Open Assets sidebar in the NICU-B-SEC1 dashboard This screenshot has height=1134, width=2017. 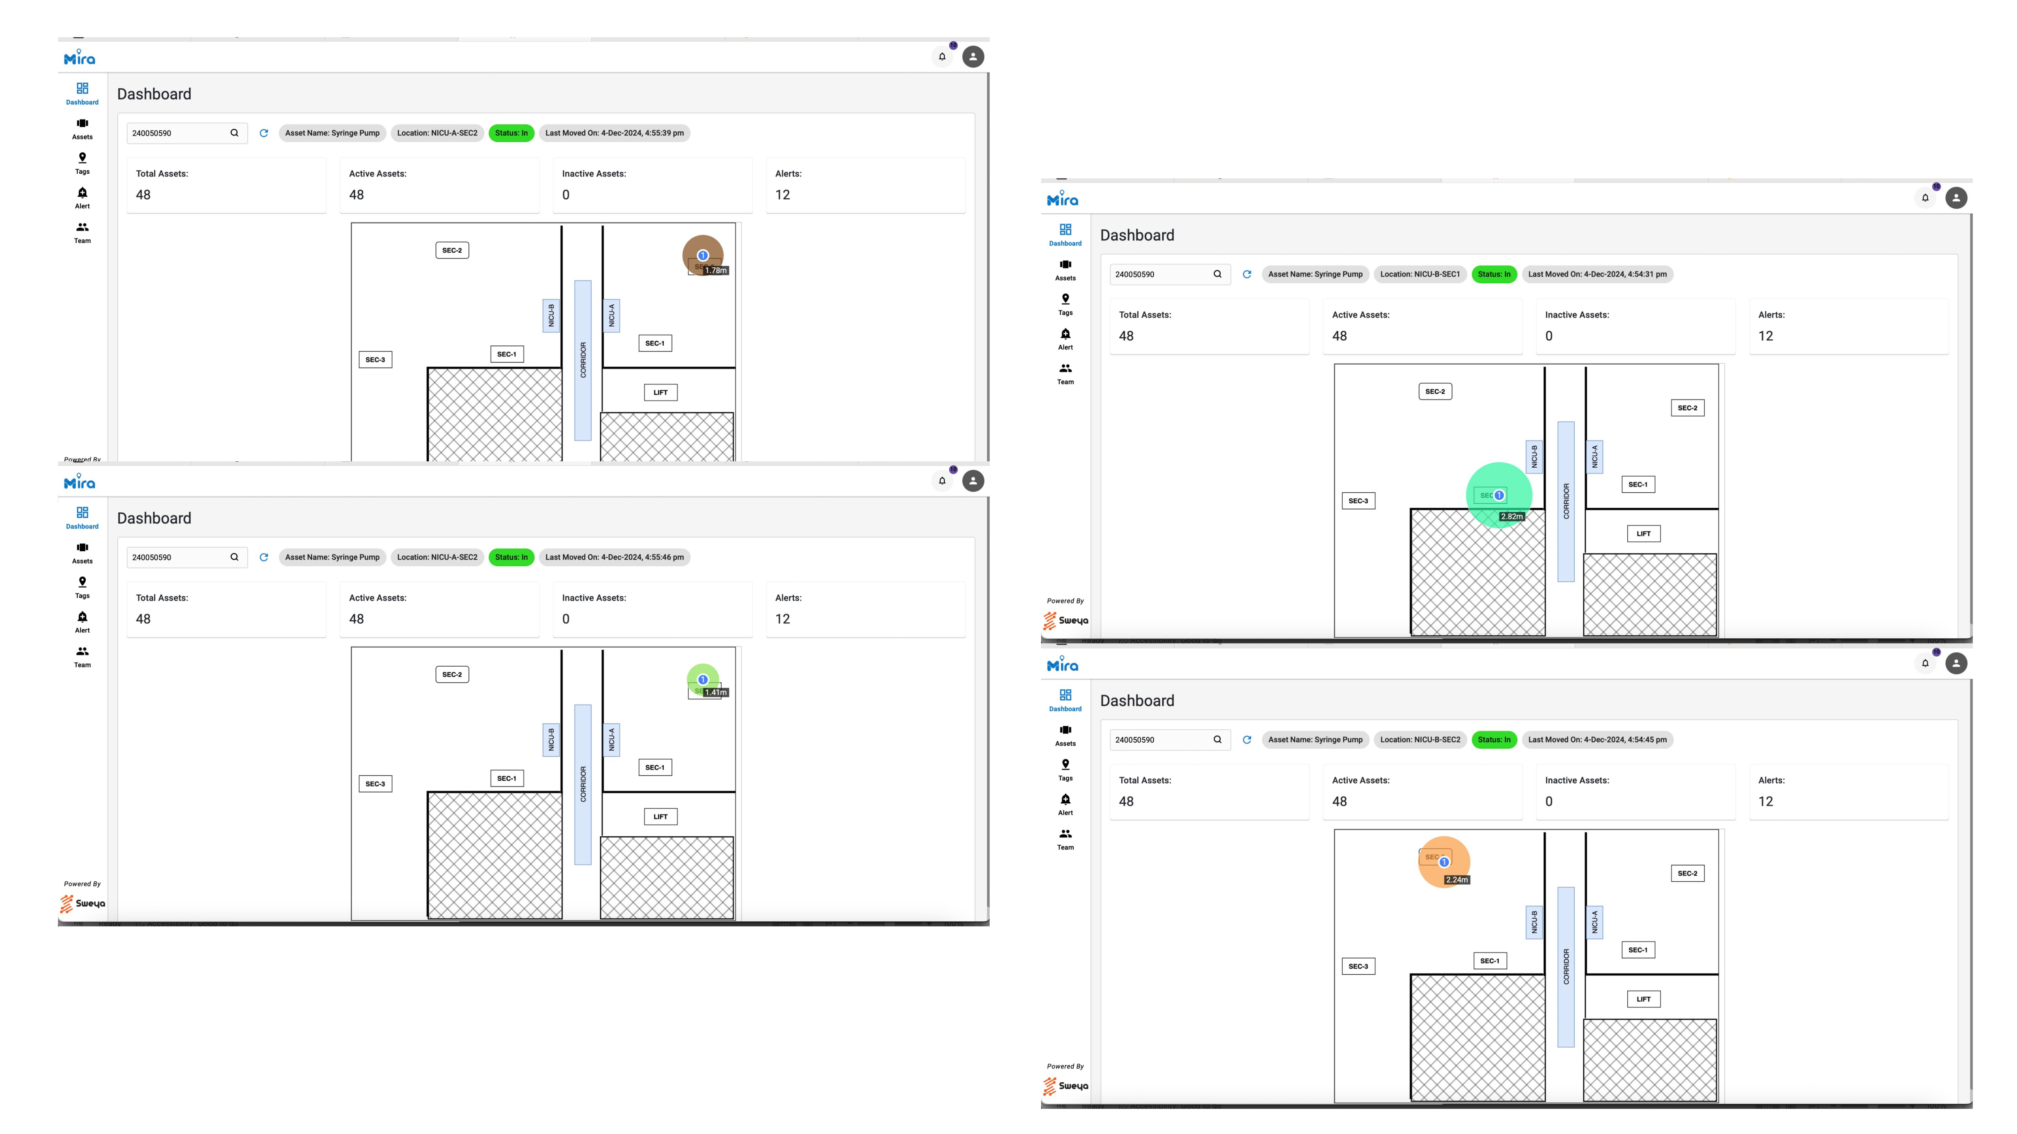click(x=1066, y=270)
